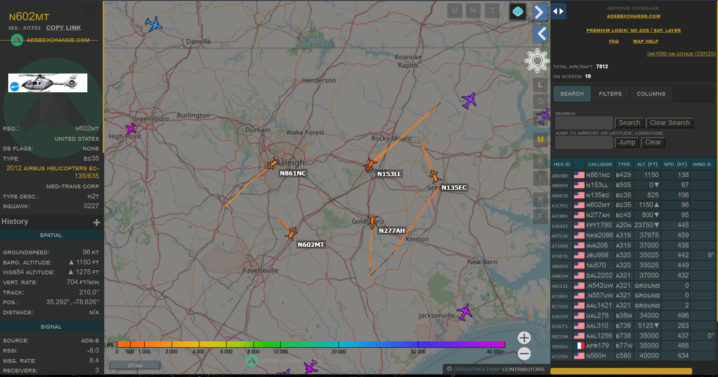The height and width of the screenshot is (377, 718).
Task: Open the map settings gear
Action: pyautogui.click(x=537, y=60)
